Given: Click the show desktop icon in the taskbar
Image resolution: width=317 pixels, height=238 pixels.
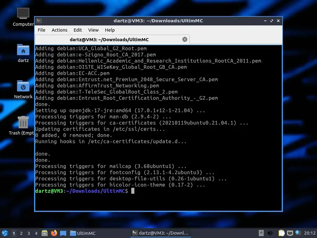Looking at the screenshot, I should (63, 233).
